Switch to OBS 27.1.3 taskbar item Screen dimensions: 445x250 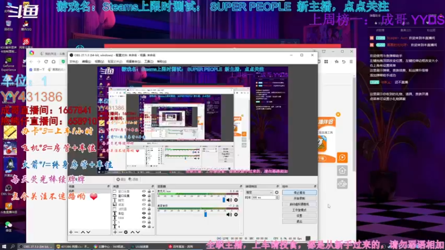pos(36,247)
